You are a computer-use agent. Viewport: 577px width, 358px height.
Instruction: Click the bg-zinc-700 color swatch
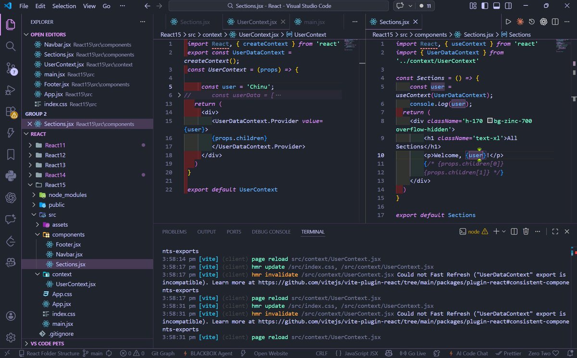coord(490,121)
